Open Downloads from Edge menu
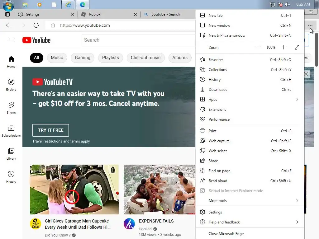This screenshot has height=239, width=319. pos(250,89)
